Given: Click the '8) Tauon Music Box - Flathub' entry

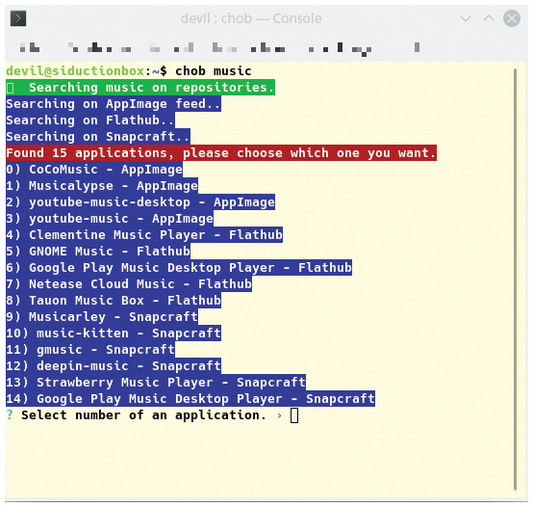Looking at the screenshot, I should [x=114, y=300].
